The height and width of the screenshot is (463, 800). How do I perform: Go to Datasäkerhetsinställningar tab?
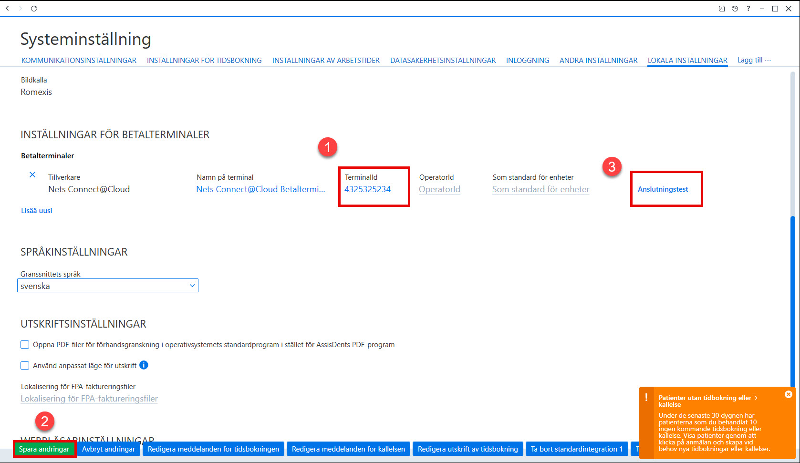tap(443, 61)
